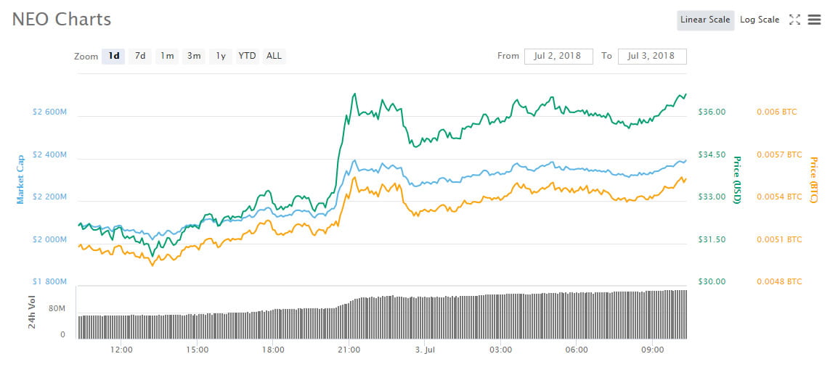Open the fullscreen chart icon
The height and width of the screenshot is (367, 830).
tap(794, 20)
